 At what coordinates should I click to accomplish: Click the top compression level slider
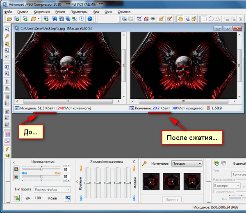41,169
